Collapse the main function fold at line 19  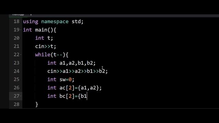[x=21, y=30]
